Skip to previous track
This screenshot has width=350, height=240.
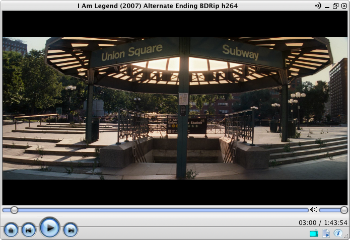click(28, 230)
